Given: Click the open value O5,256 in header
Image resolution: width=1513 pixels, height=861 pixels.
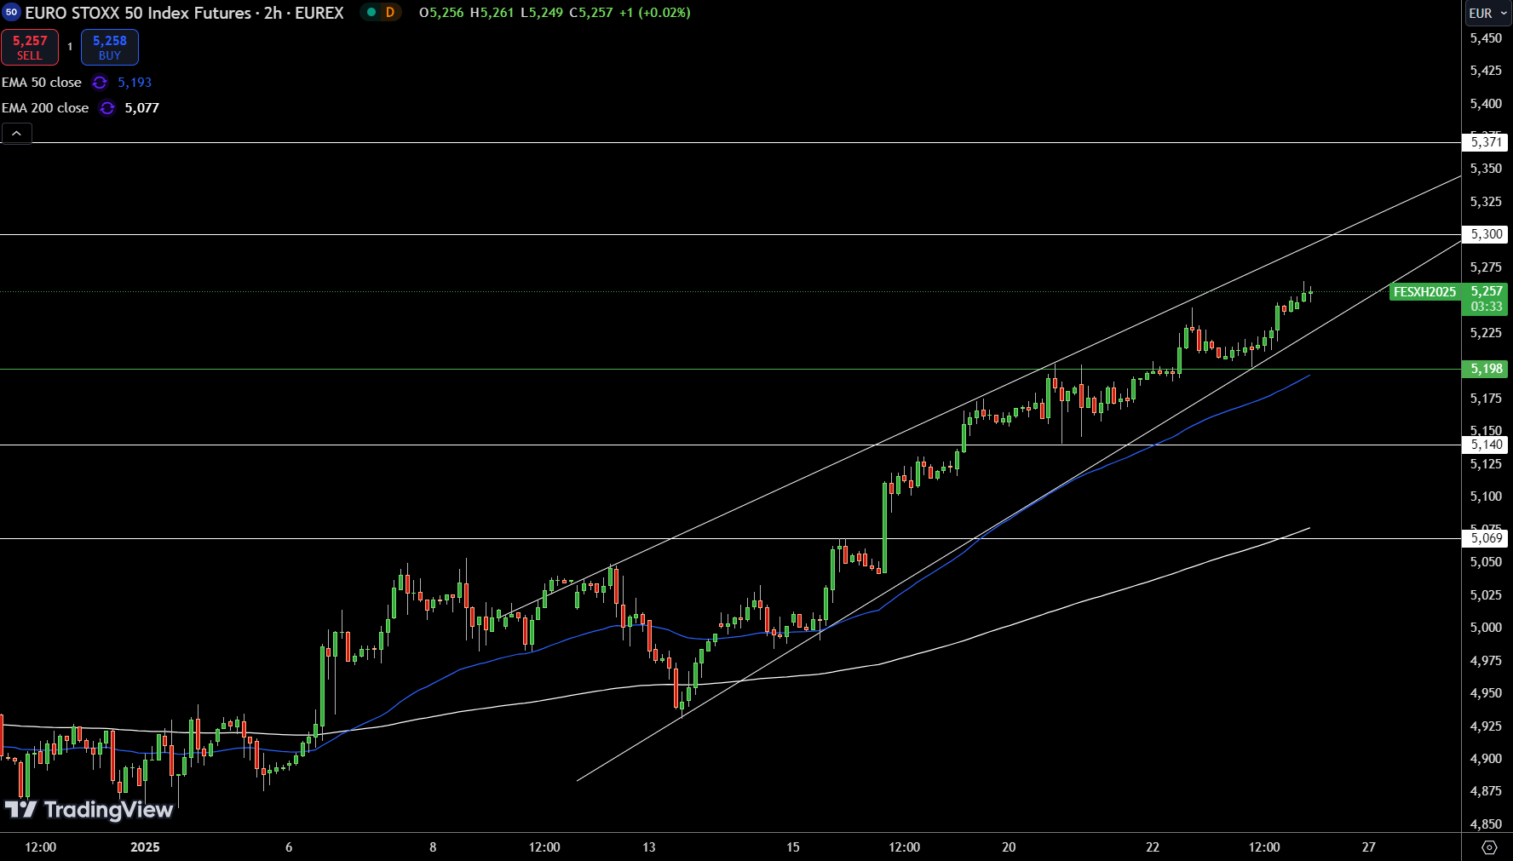Looking at the screenshot, I should click(441, 13).
